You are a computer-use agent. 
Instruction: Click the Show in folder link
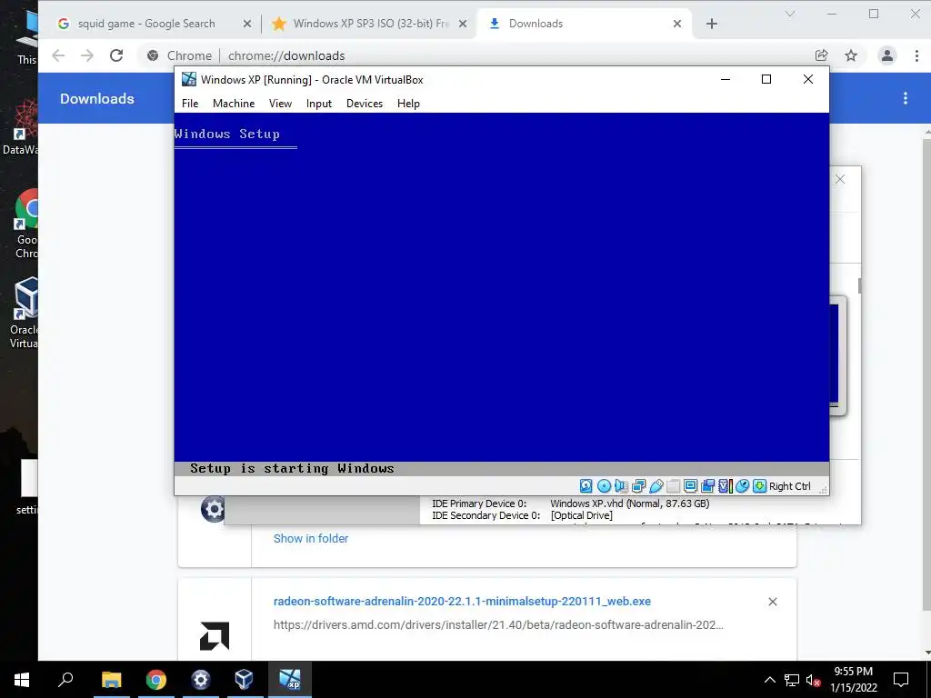[311, 538]
